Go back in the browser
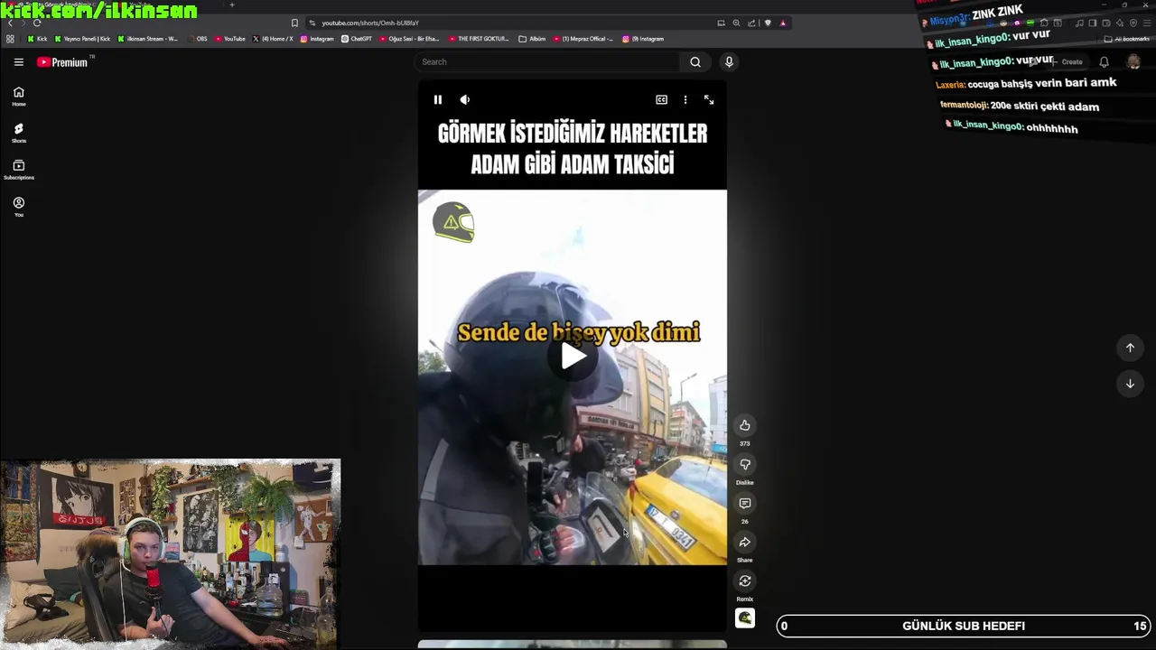Screen dimensions: 1156x650 (10, 23)
